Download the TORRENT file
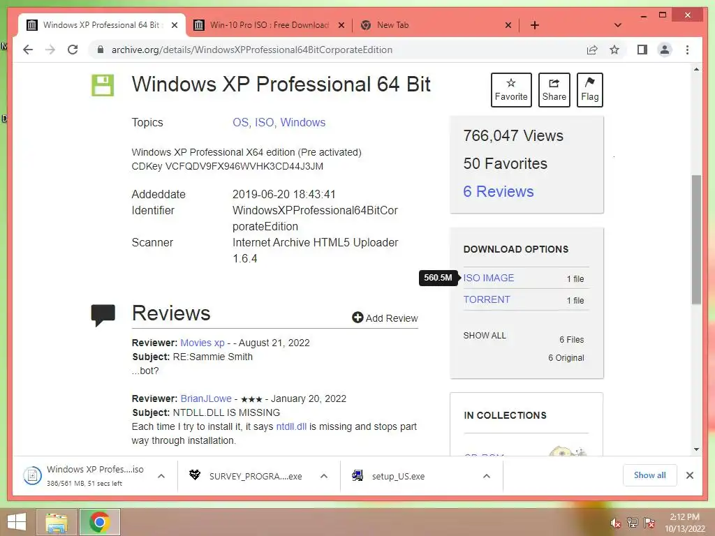Image resolution: width=715 pixels, height=536 pixels. coord(487,299)
